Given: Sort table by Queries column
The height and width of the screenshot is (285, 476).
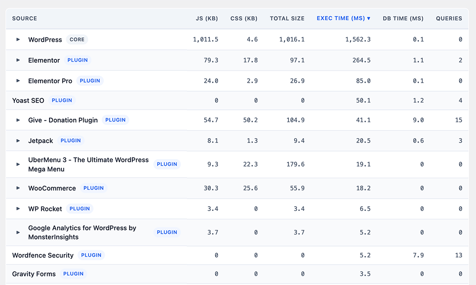Looking at the screenshot, I should (449, 19).
